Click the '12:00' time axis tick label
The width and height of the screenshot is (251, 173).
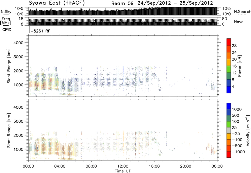pos(123,166)
